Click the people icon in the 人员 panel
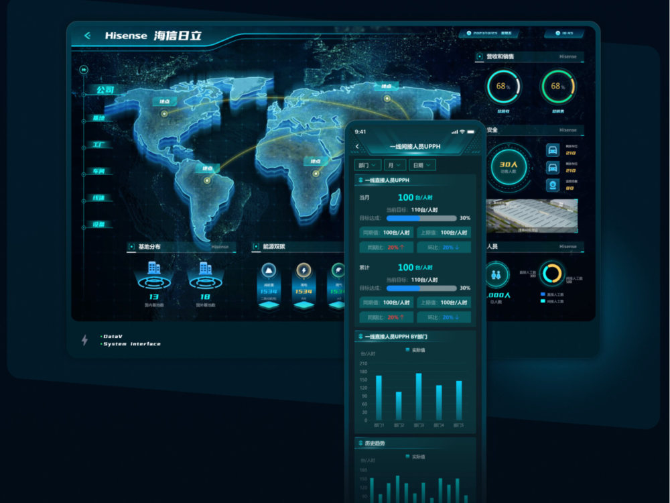670x503 pixels. pyautogui.click(x=496, y=274)
